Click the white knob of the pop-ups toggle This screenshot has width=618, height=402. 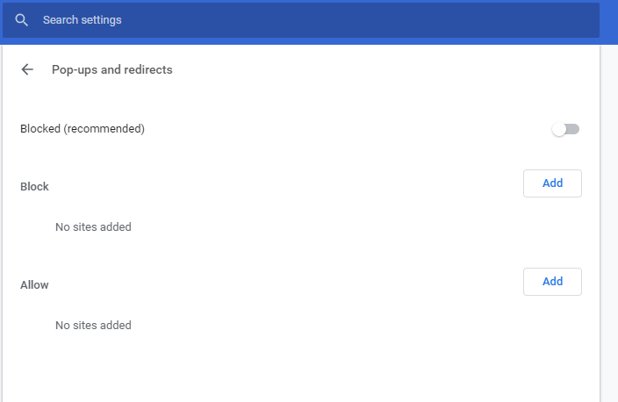pyautogui.click(x=559, y=129)
